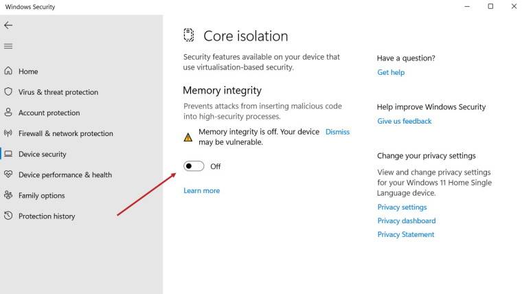Select Device security in sidebar
This screenshot has width=522, height=294.
pos(43,154)
